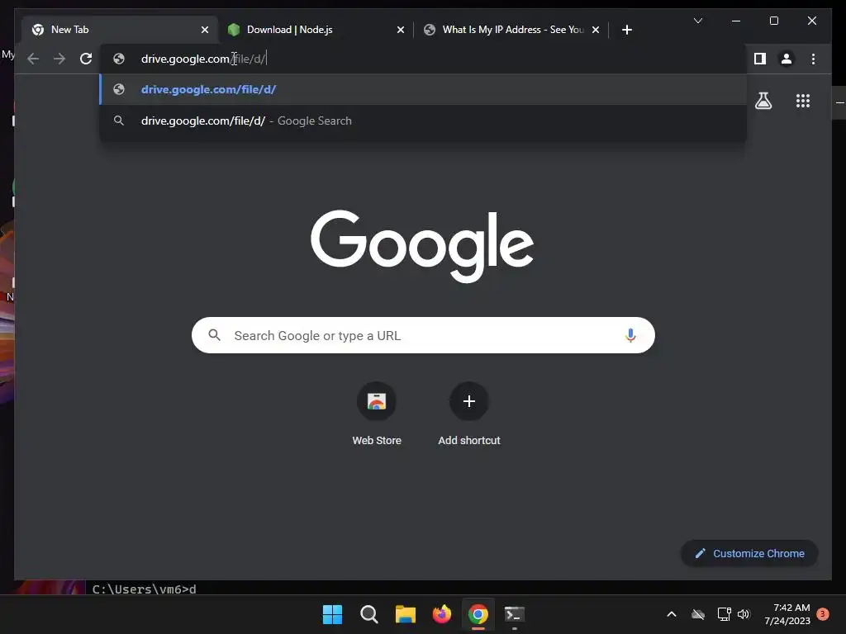Image resolution: width=846 pixels, height=634 pixels.
Task: Show hidden system tray icons chevron
Action: click(x=672, y=614)
